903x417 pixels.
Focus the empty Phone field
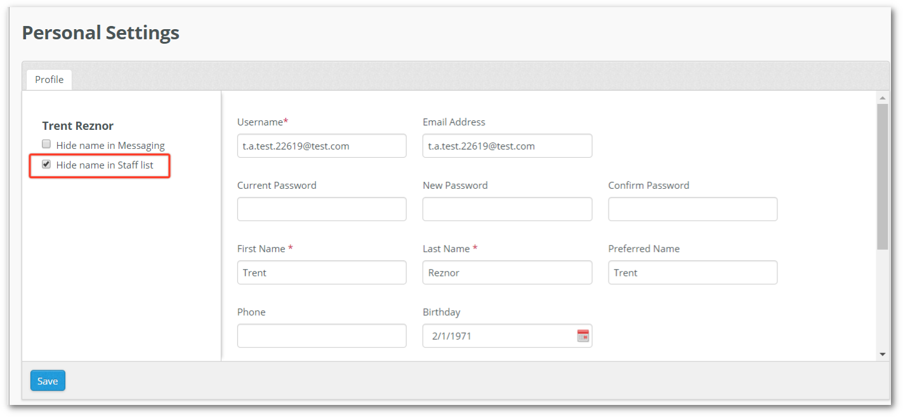(x=322, y=336)
